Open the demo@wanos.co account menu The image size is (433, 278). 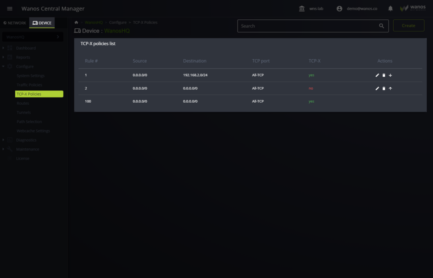[357, 9]
